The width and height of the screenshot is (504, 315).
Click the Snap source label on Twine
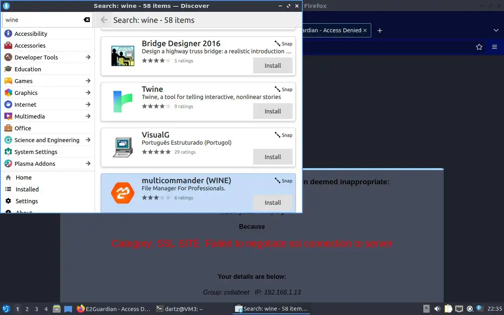point(283,89)
